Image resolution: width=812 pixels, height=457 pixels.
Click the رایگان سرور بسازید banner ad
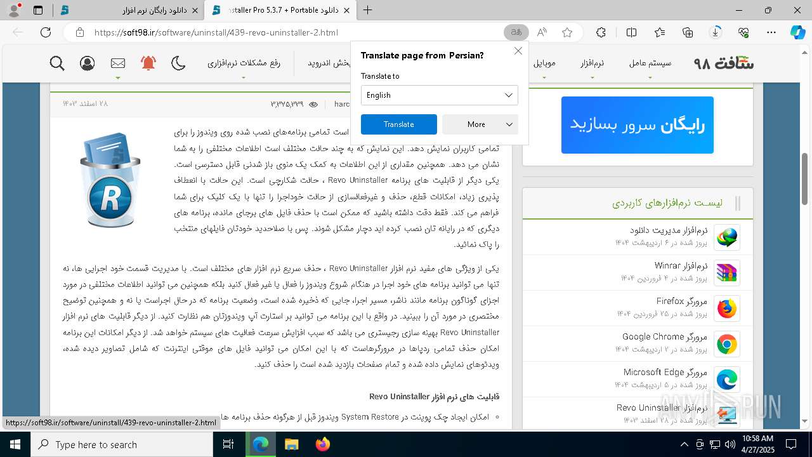pos(638,125)
